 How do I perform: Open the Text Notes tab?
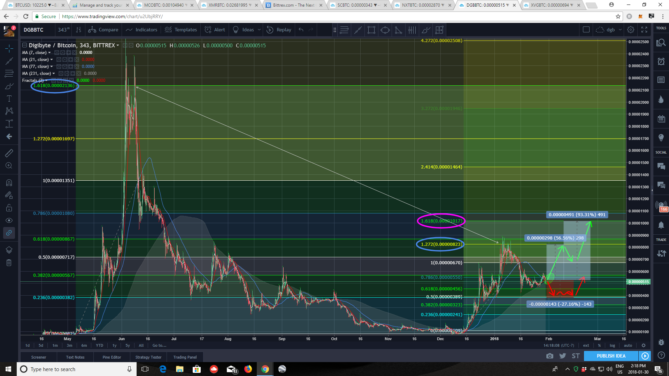[75, 357]
